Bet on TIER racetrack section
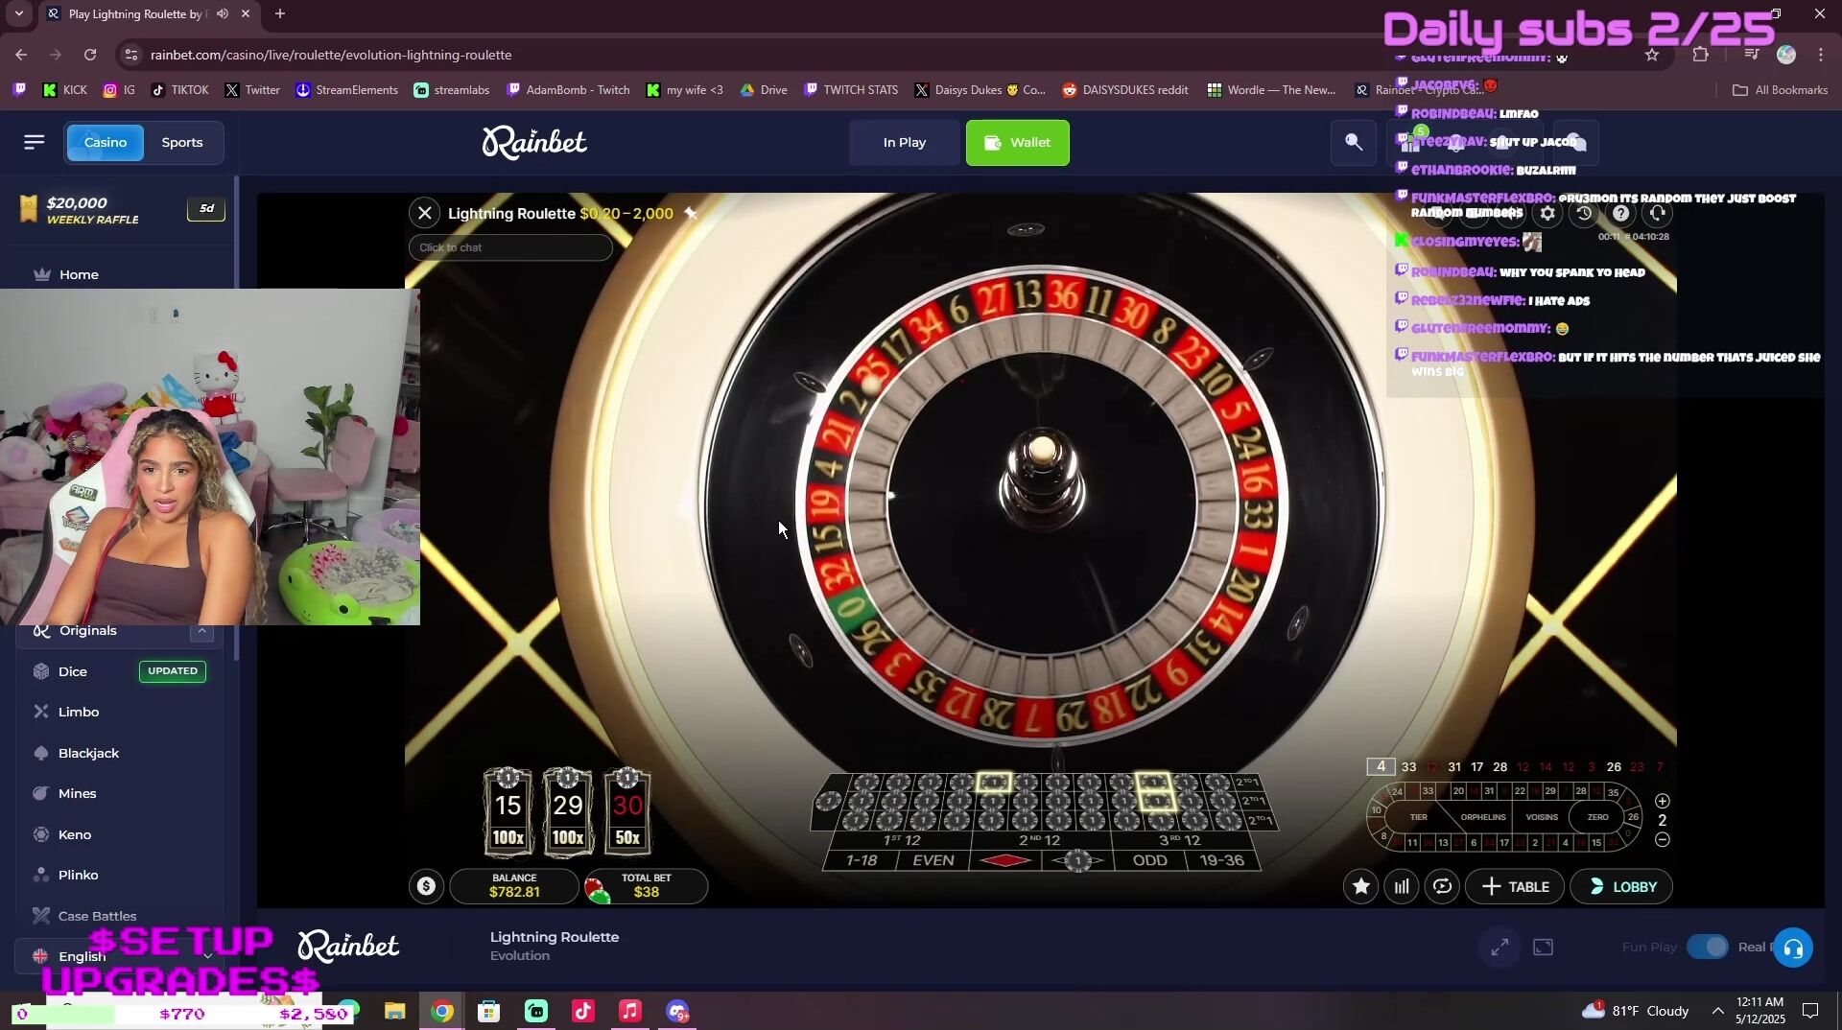Screen dimensions: 1842x1030 pyautogui.click(x=1419, y=817)
